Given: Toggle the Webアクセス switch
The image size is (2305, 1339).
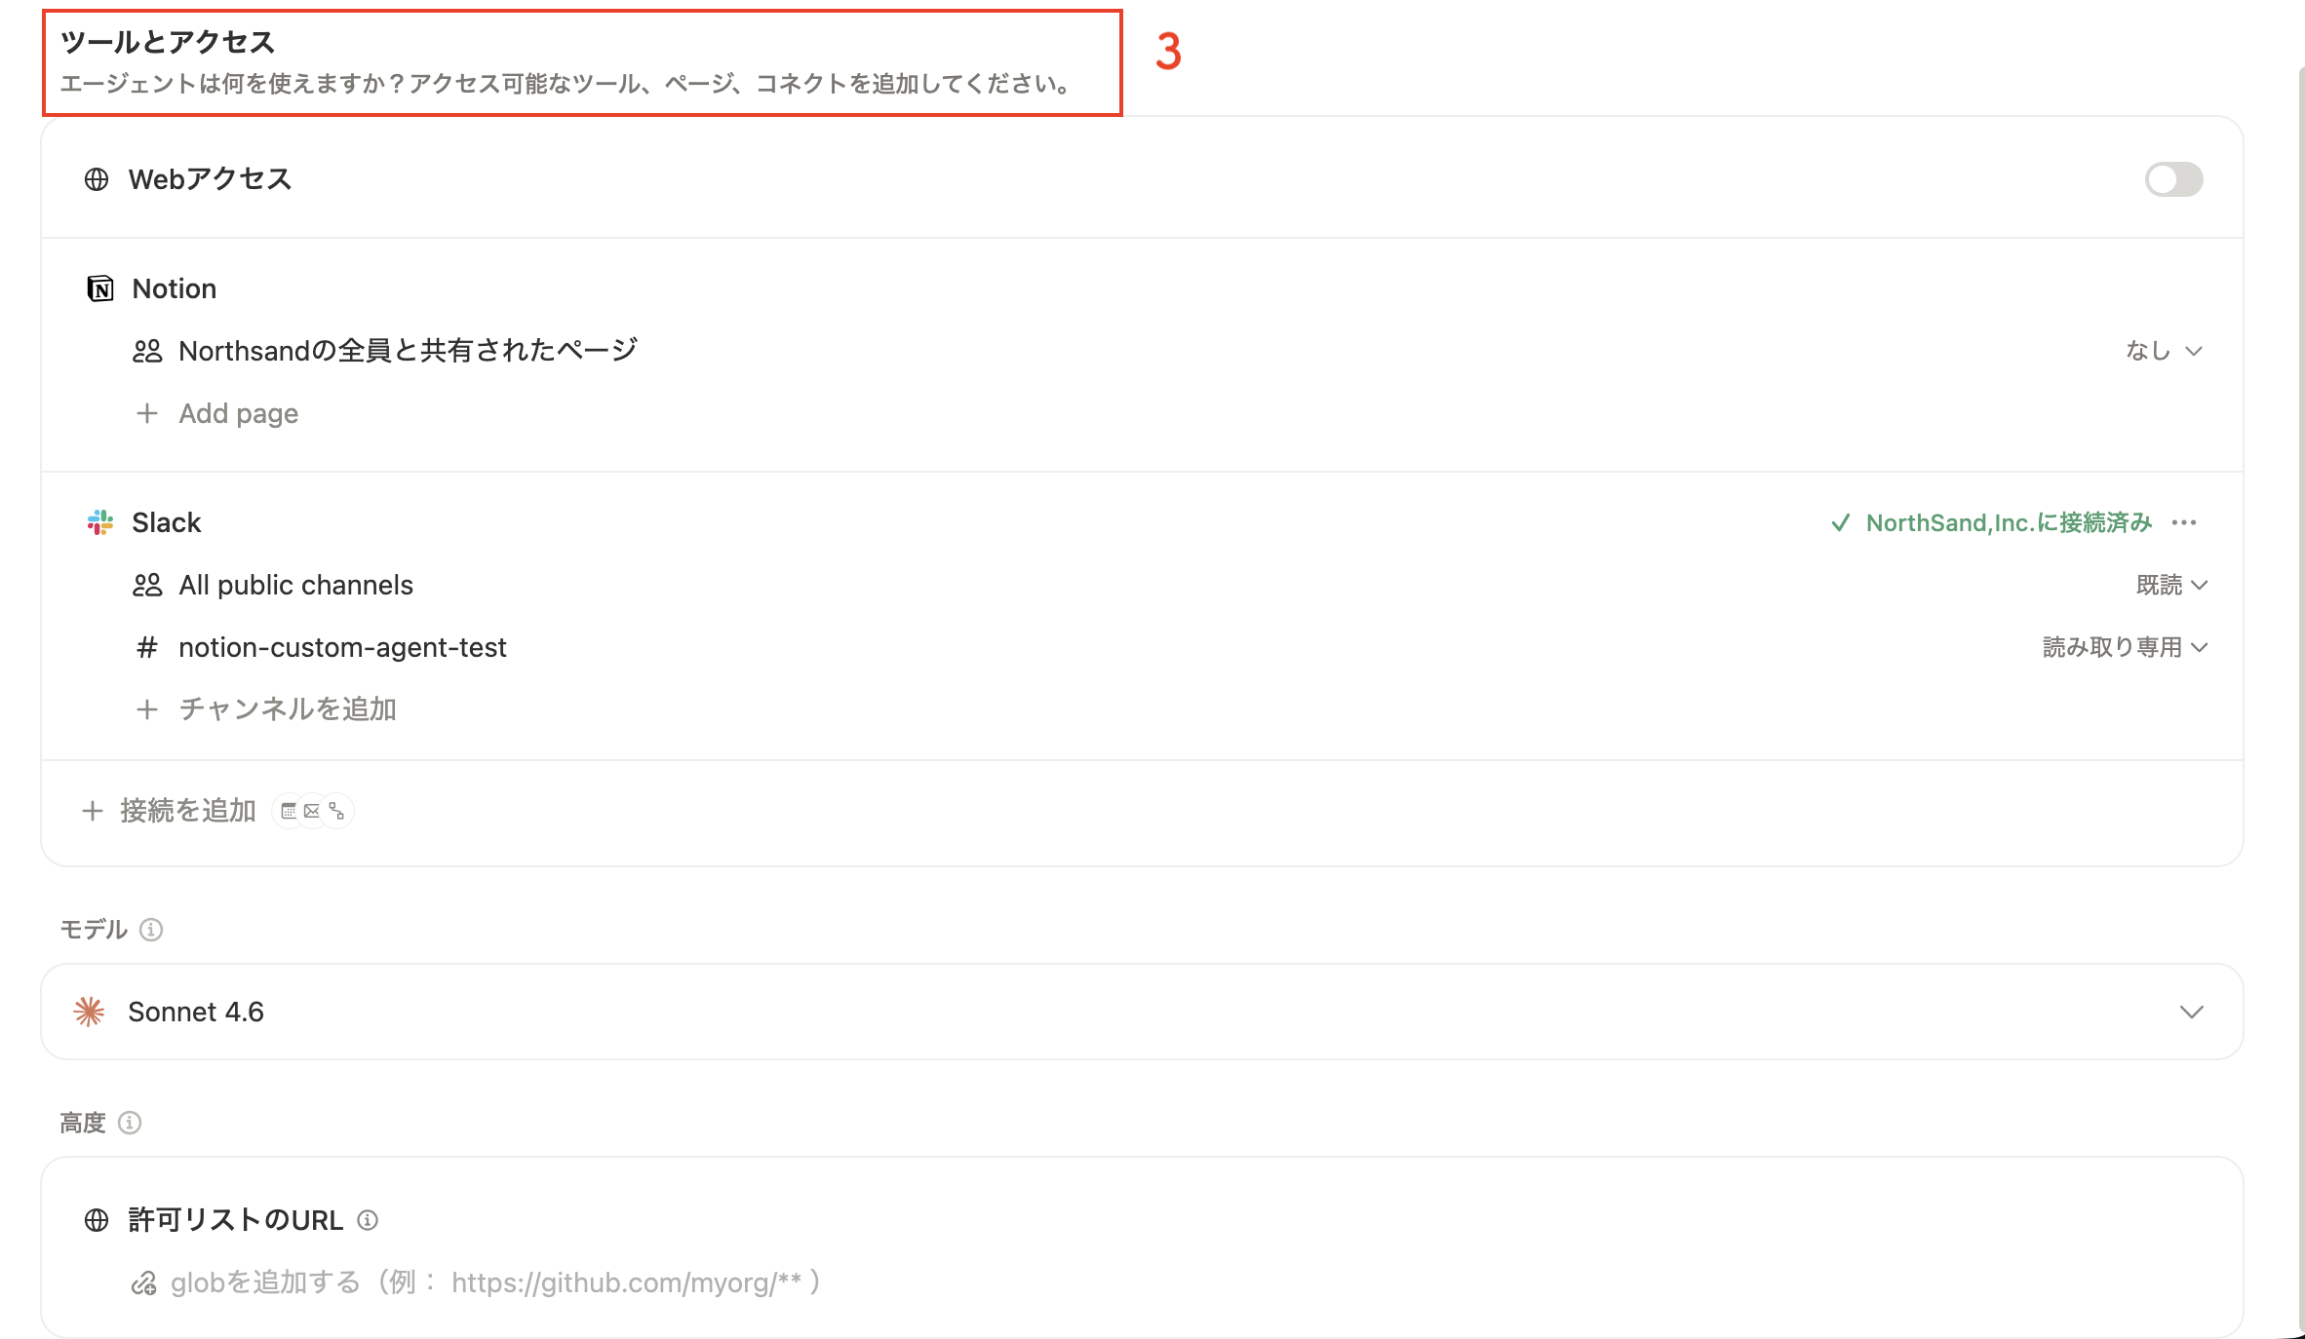Looking at the screenshot, I should (x=2172, y=179).
